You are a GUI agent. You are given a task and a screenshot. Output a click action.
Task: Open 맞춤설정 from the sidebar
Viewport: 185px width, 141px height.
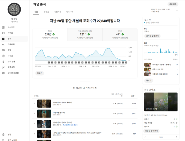[11, 67]
